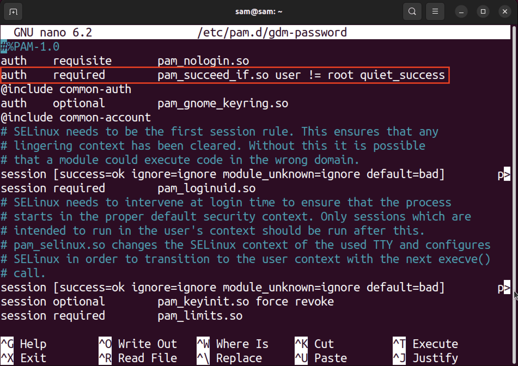Open a new terminal tab
Screen dimensions: 518x366
point(13,12)
